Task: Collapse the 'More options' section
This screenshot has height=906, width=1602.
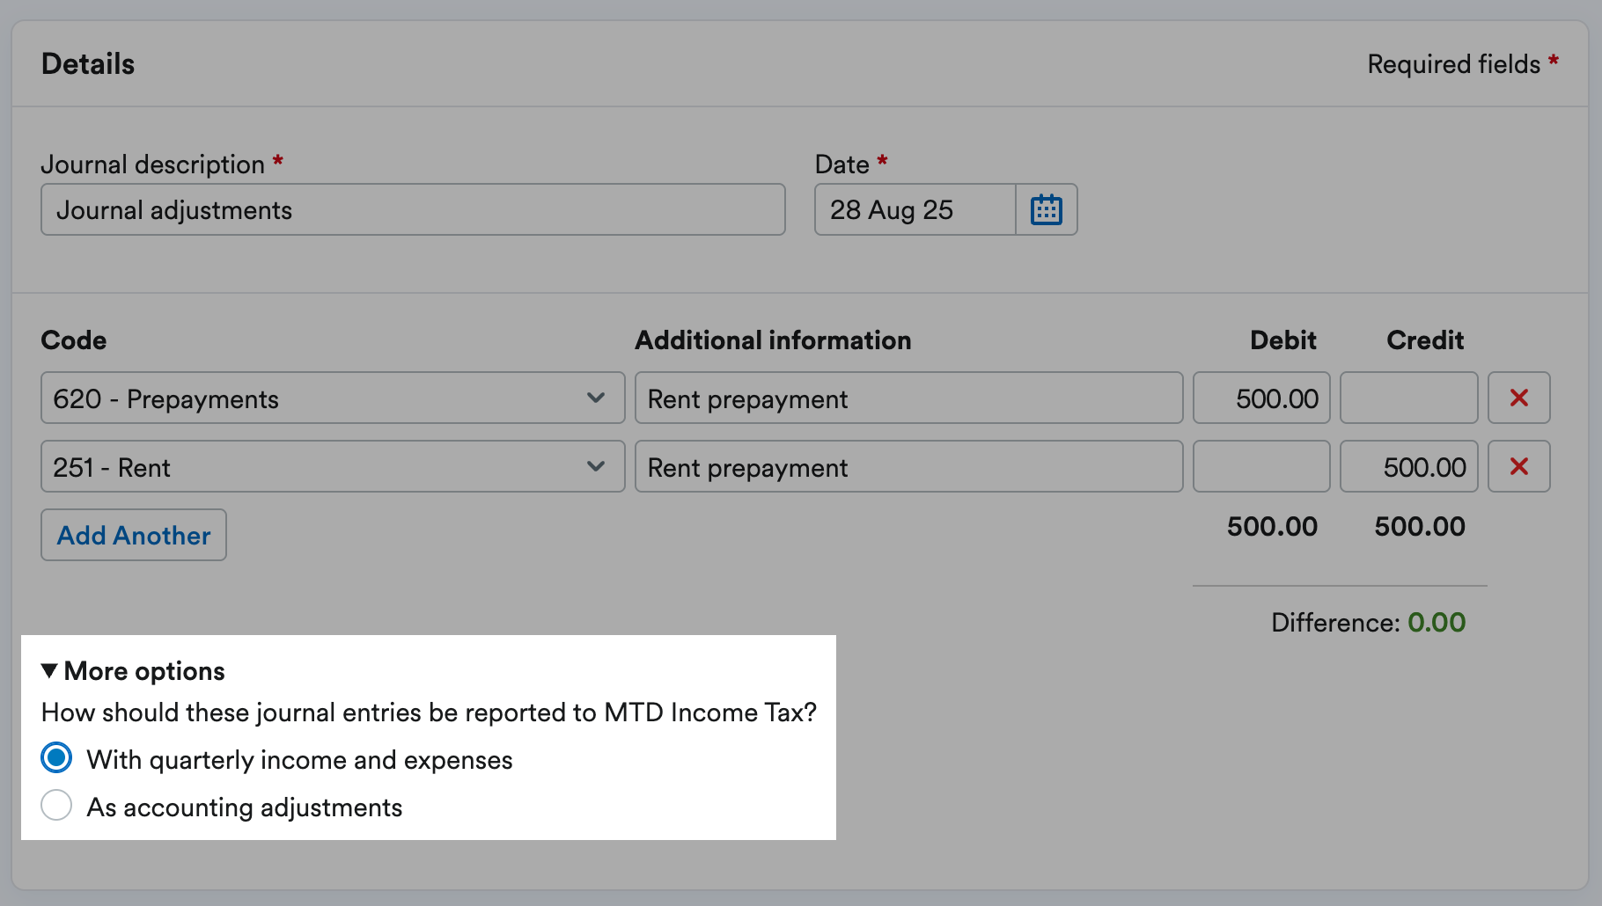Action: pyautogui.click(x=133, y=671)
